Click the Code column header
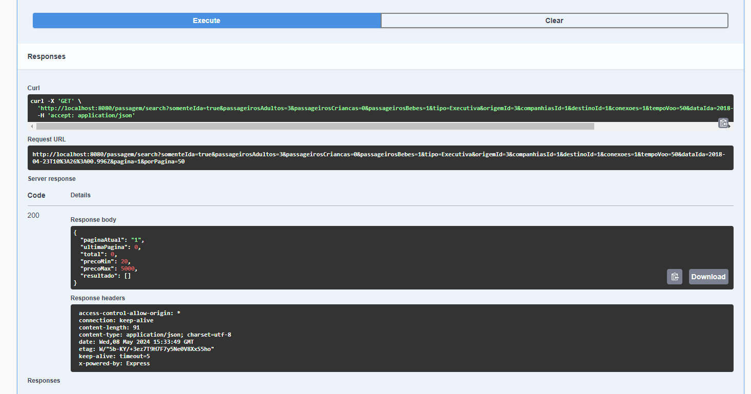 [x=36, y=195]
